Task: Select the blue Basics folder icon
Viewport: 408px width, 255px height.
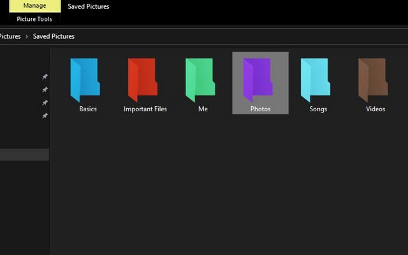Action: pos(85,79)
